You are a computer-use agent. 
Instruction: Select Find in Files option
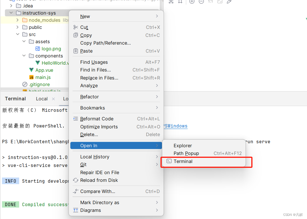116,70
